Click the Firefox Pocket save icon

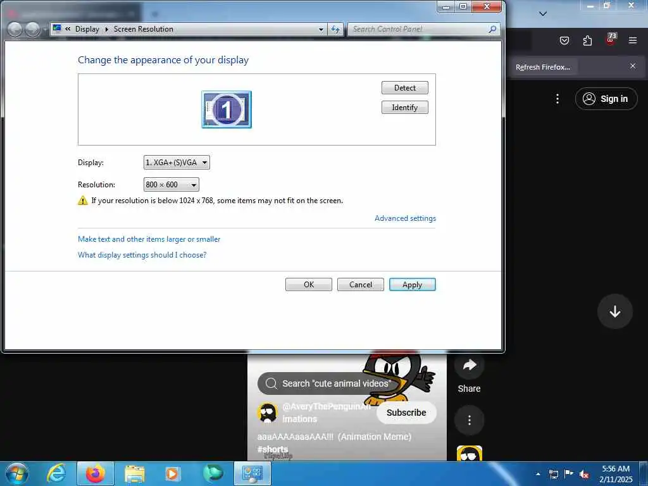pyautogui.click(x=564, y=40)
